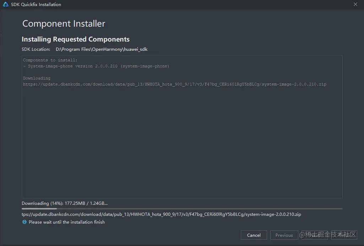Click the 'Installing Requested Components' heading

tap(76, 39)
